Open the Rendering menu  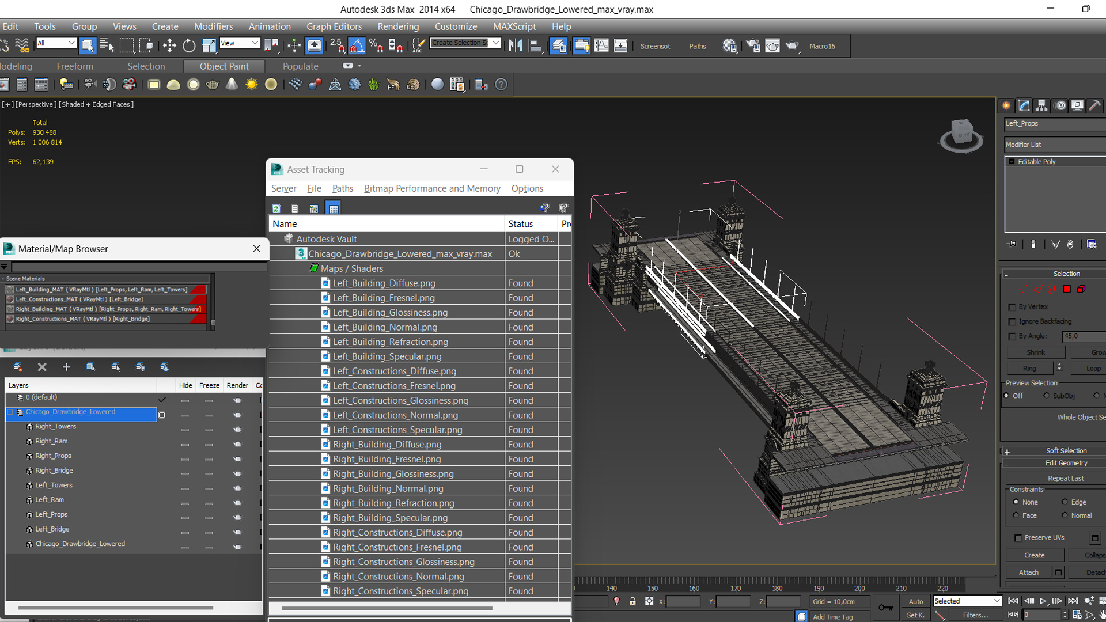pyautogui.click(x=398, y=26)
